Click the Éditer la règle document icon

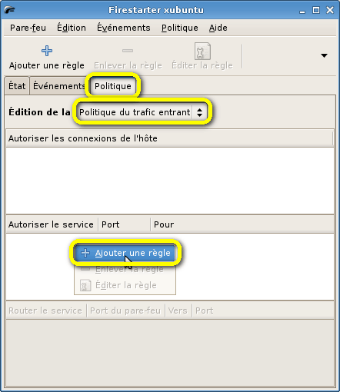pos(202,51)
